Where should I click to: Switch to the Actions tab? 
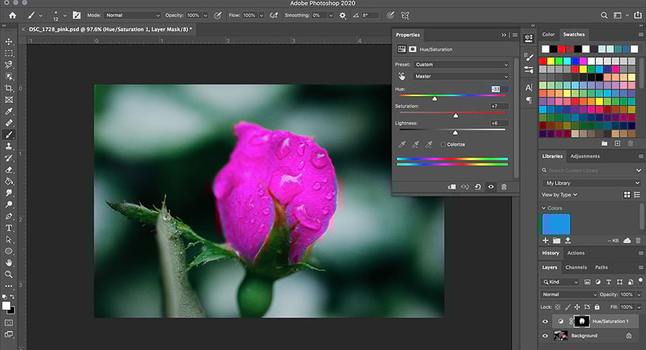click(576, 253)
